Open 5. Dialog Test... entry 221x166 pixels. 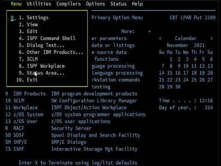(x=41, y=45)
